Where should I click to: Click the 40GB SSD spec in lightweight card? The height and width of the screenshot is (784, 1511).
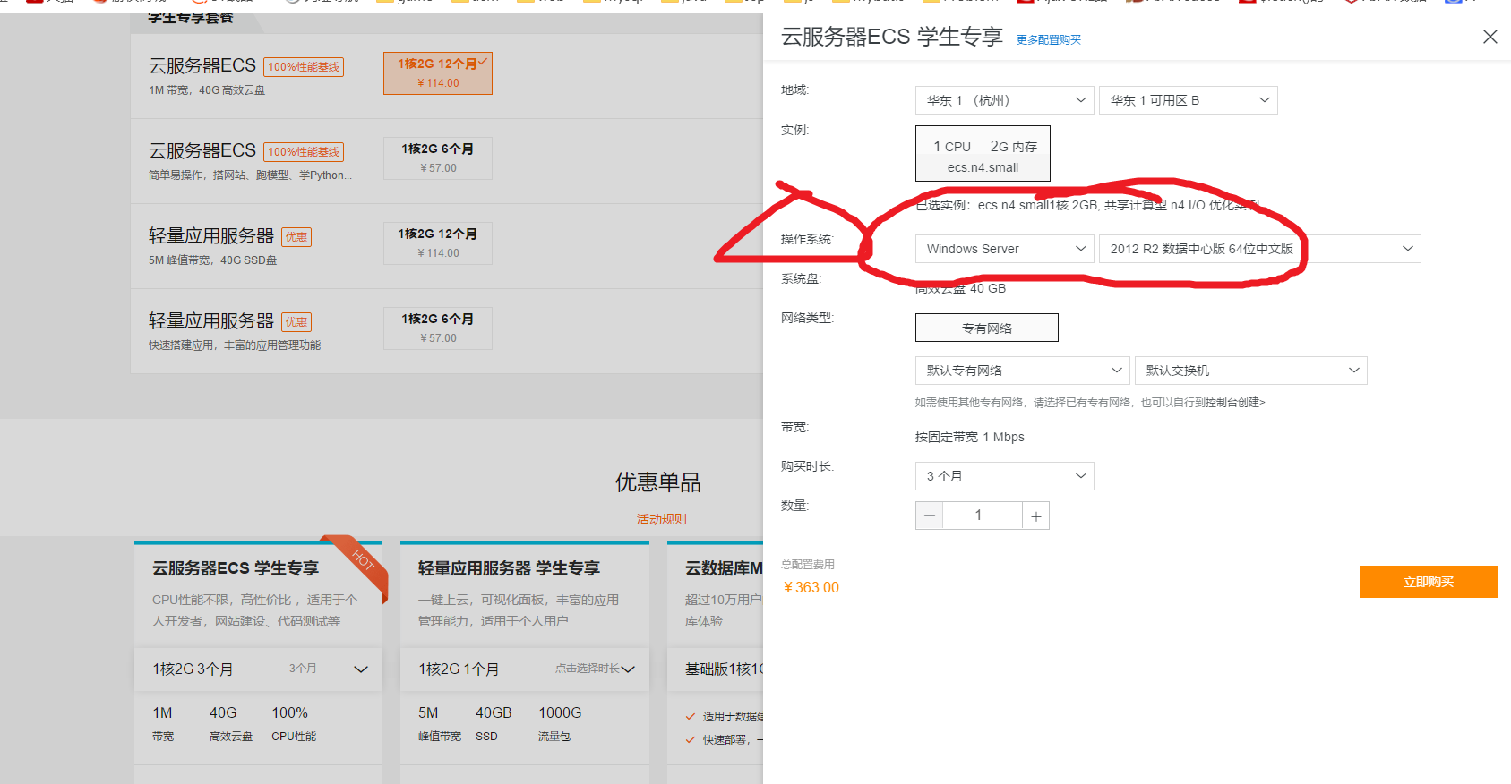[x=493, y=723]
